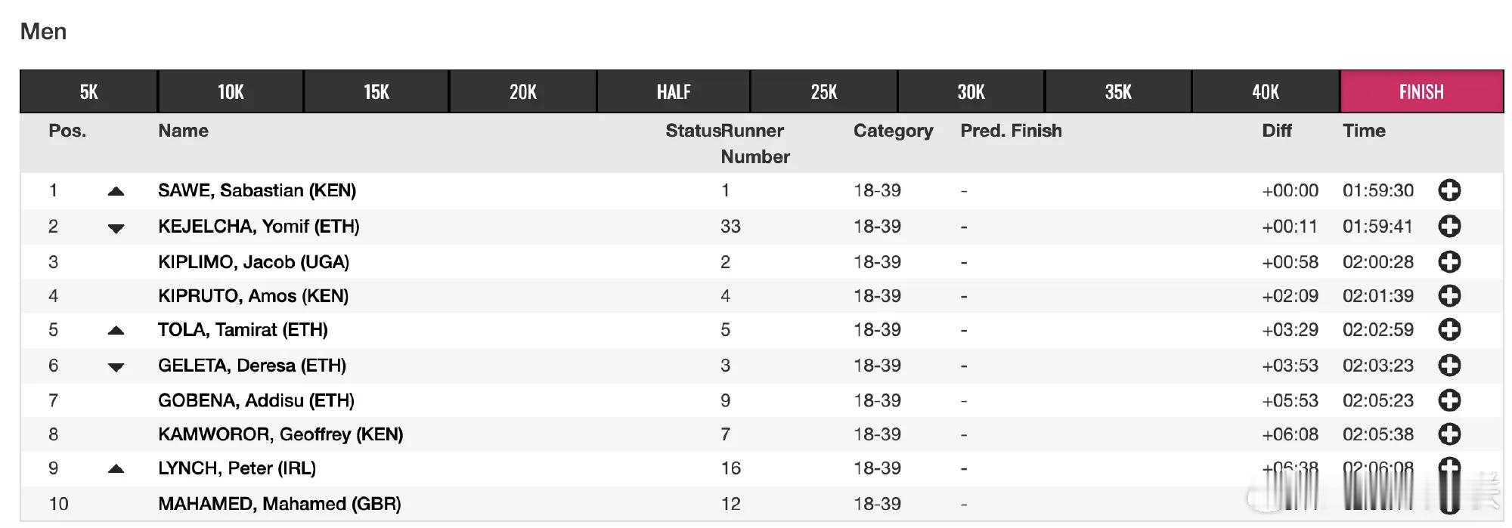Viewport: 1512px width, 528px height.
Task: Click plus icon for KIPRUTO, Amos
Action: [1448, 295]
